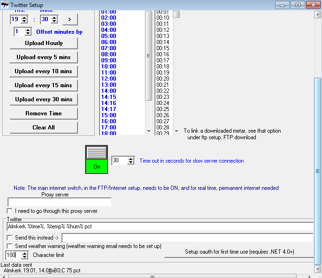Select 14:15 in the blue time list
The width and height of the screenshot is (322, 278).
[x=108, y=97]
